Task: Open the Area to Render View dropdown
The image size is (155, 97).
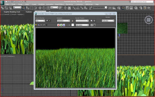Action: tap(40, 21)
